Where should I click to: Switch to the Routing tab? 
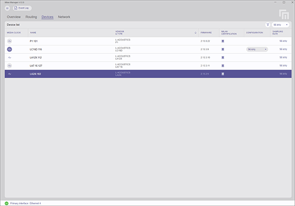(31, 17)
